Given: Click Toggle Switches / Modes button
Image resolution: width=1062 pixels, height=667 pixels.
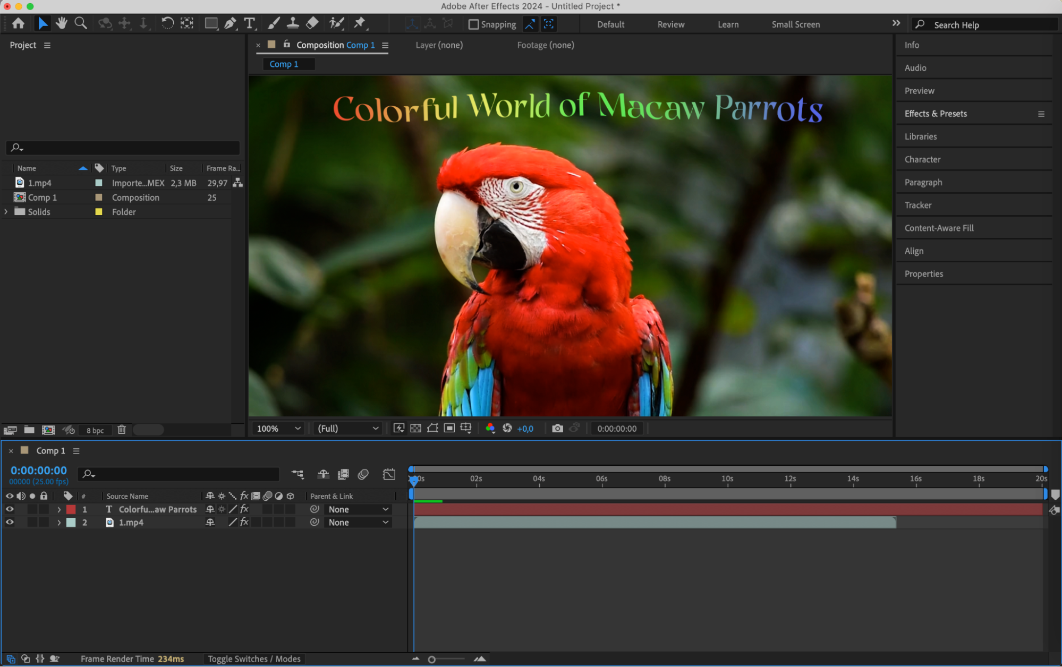Looking at the screenshot, I should (254, 659).
